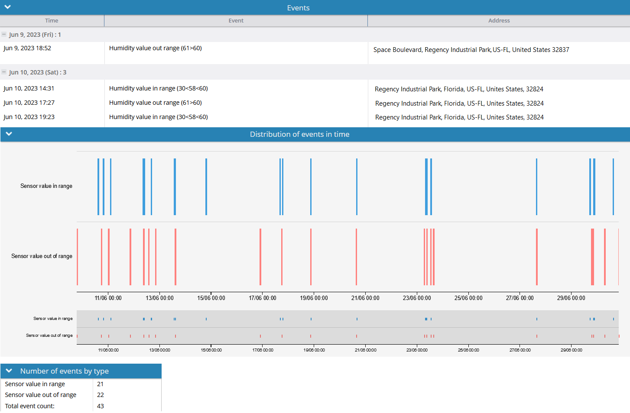Click the 17:27 'Humidity value out range' event
The height and width of the screenshot is (413, 630).
(156, 103)
